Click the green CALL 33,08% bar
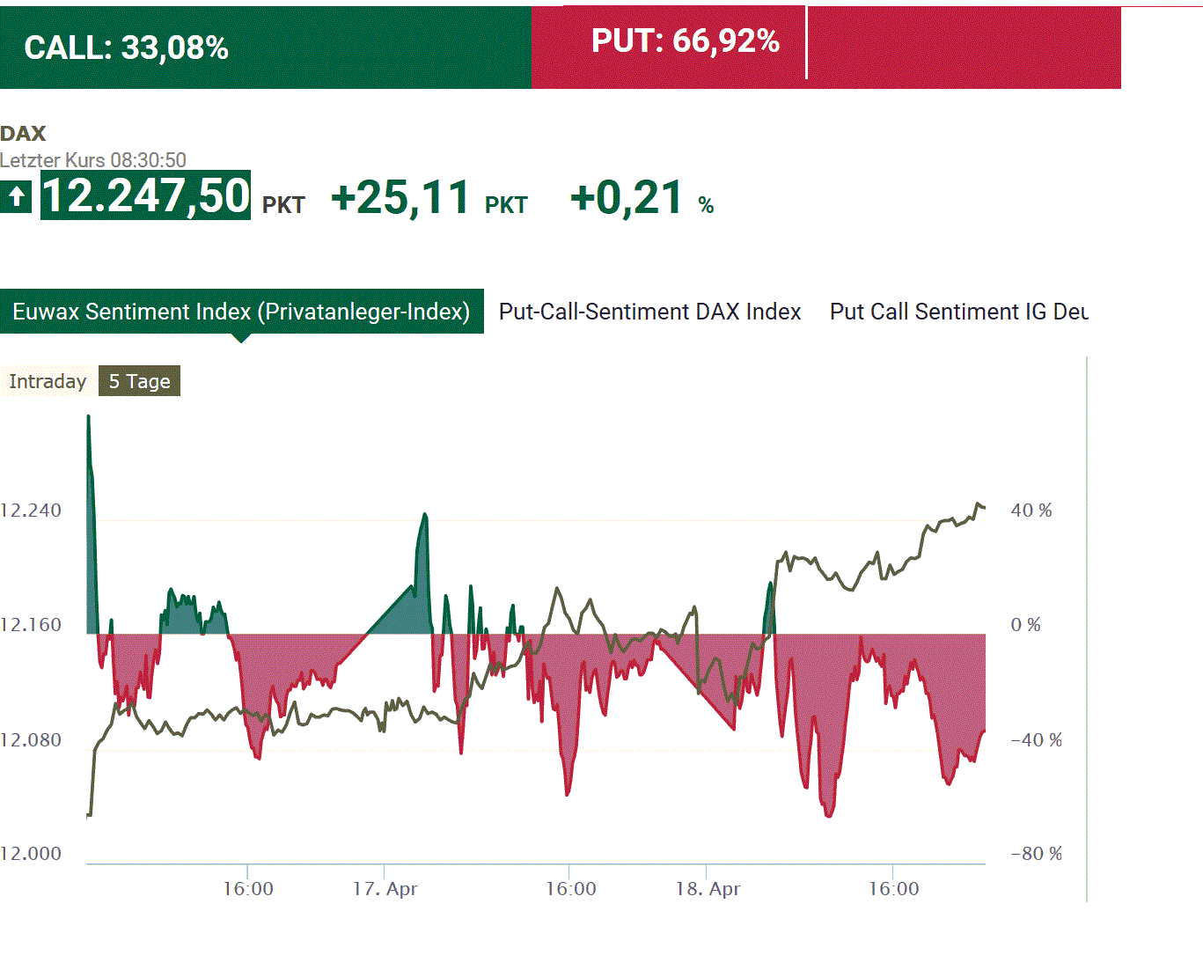 pyautogui.click(x=264, y=48)
